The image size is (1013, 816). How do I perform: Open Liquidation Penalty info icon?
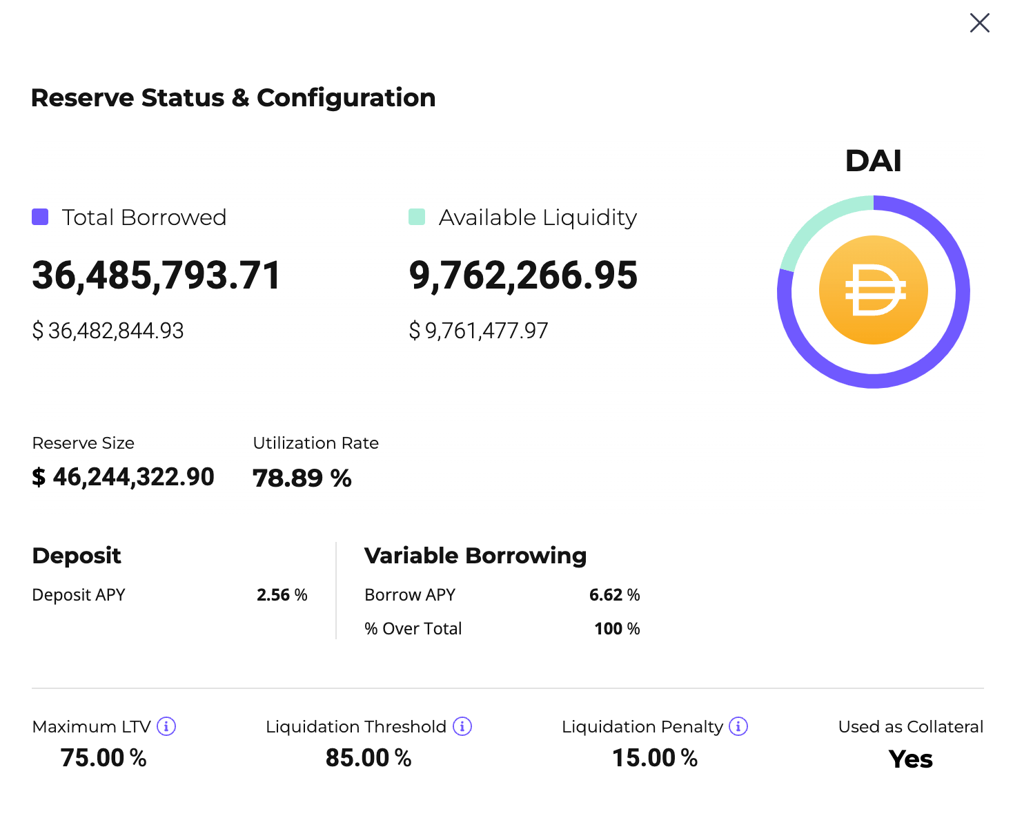click(x=738, y=726)
